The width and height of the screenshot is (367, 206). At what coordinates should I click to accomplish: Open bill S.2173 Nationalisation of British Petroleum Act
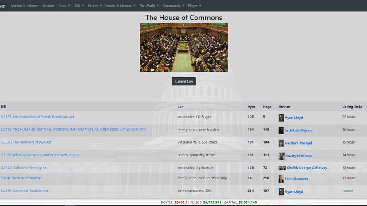point(37,117)
